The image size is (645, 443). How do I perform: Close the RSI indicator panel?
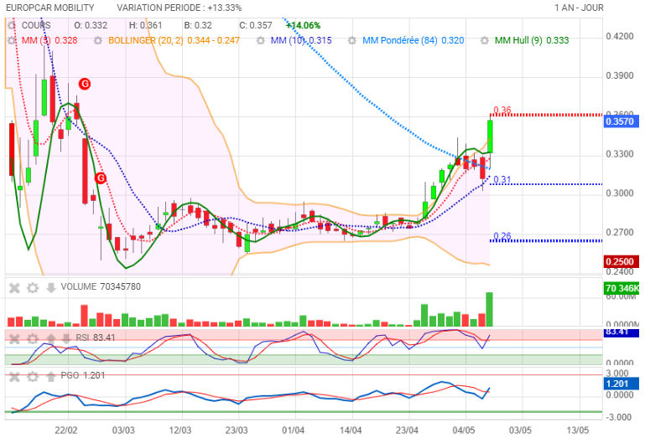(14, 337)
